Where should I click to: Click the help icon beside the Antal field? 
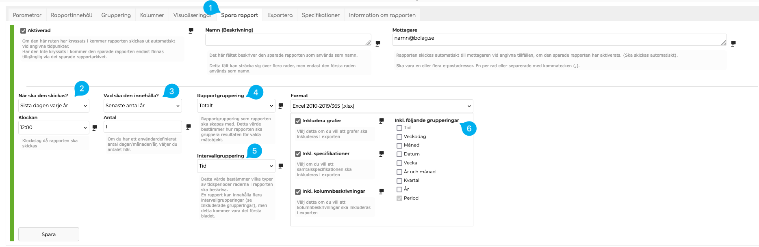[x=189, y=127]
